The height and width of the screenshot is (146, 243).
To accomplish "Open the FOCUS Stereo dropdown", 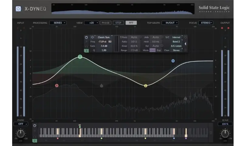I will tap(206, 23).
